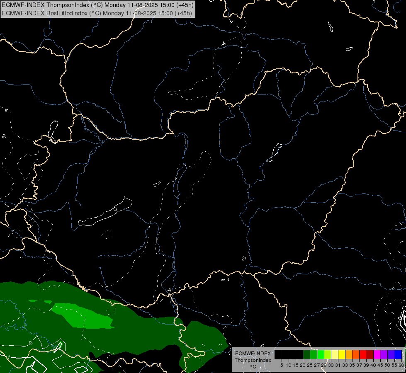This screenshot has height=373, width=406.
Task: Click the ThompsonIndex label in the legend
Action: [253, 360]
